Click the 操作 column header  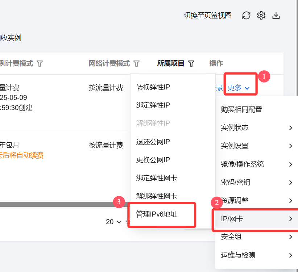point(216,63)
